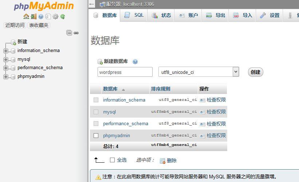Viewport: 299px width, 182px height.
Task: Click privileges icon in information_schema row
Action: 202,100
